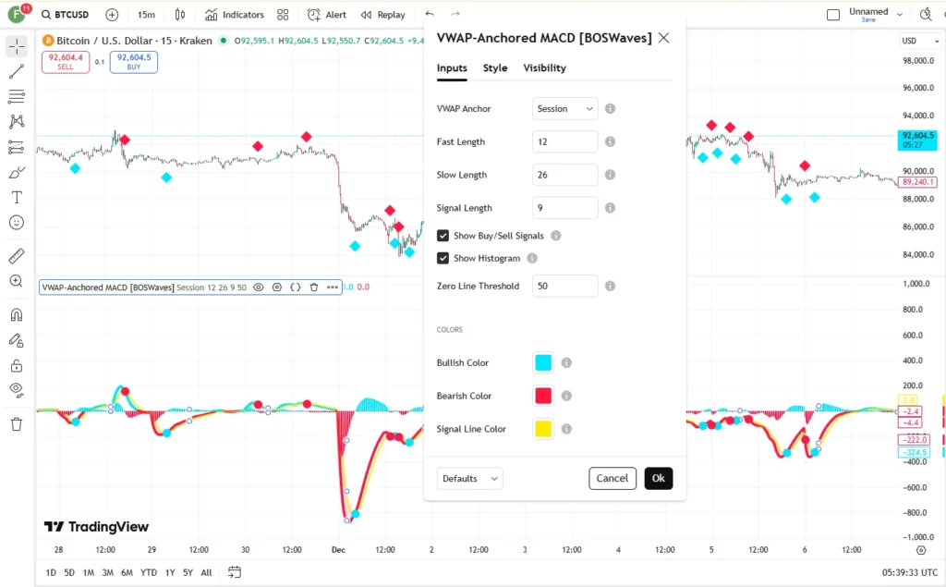Open the chart style candles menu
This screenshot has height=587, width=946.
point(180,15)
